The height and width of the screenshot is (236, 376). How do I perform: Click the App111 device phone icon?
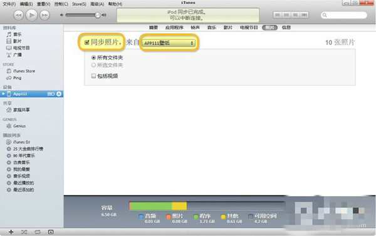click(x=9, y=94)
